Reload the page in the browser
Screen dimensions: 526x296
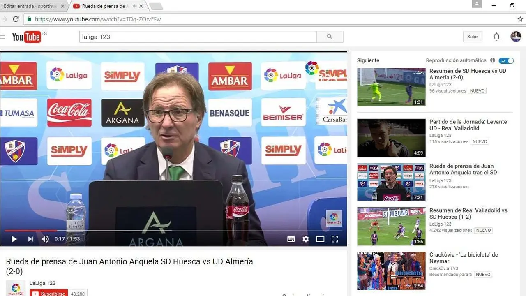point(16,19)
